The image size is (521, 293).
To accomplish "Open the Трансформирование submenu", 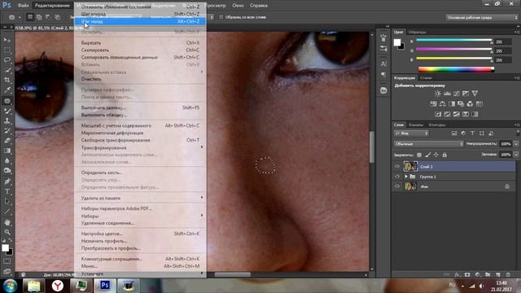I will point(141,147).
